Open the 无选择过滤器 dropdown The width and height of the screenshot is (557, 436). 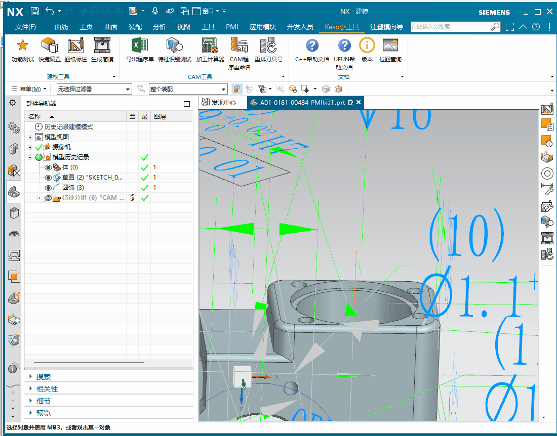pyautogui.click(x=94, y=89)
